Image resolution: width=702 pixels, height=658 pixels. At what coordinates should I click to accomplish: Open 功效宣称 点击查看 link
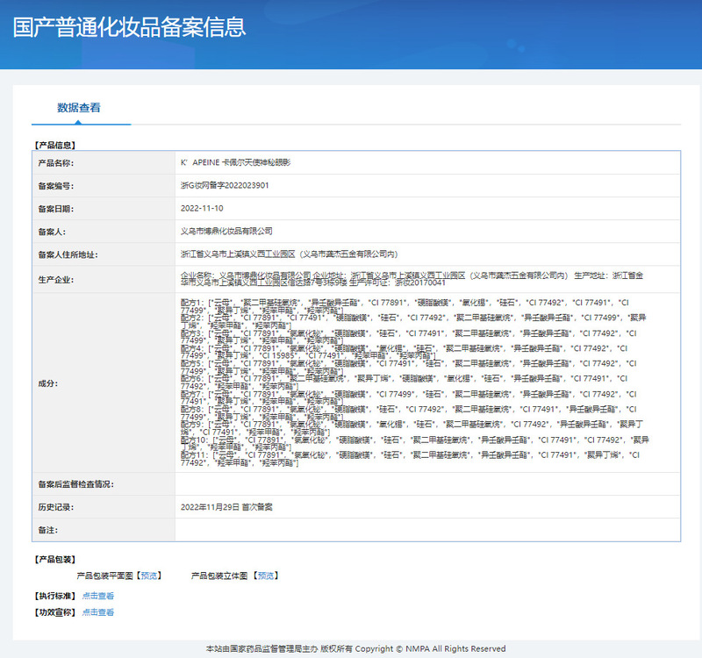click(x=98, y=612)
